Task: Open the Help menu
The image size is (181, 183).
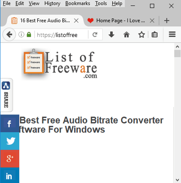Action: click(x=117, y=3)
